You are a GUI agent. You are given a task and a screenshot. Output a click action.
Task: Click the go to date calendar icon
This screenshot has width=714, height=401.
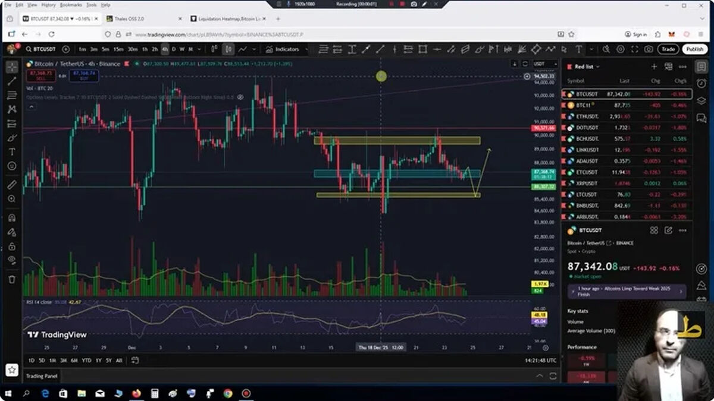coord(135,360)
